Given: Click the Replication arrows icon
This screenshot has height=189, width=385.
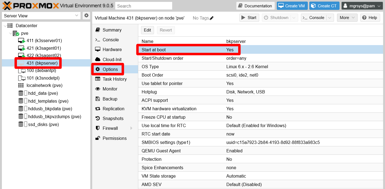Looking at the screenshot, I should (x=98, y=109).
